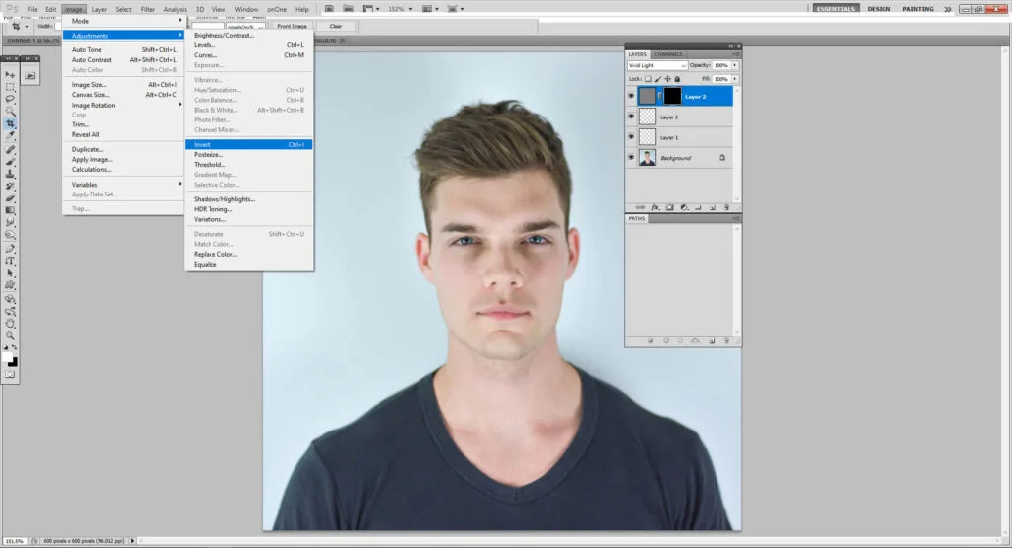Select the Brush tool
The height and width of the screenshot is (548, 1012).
coord(10,162)
